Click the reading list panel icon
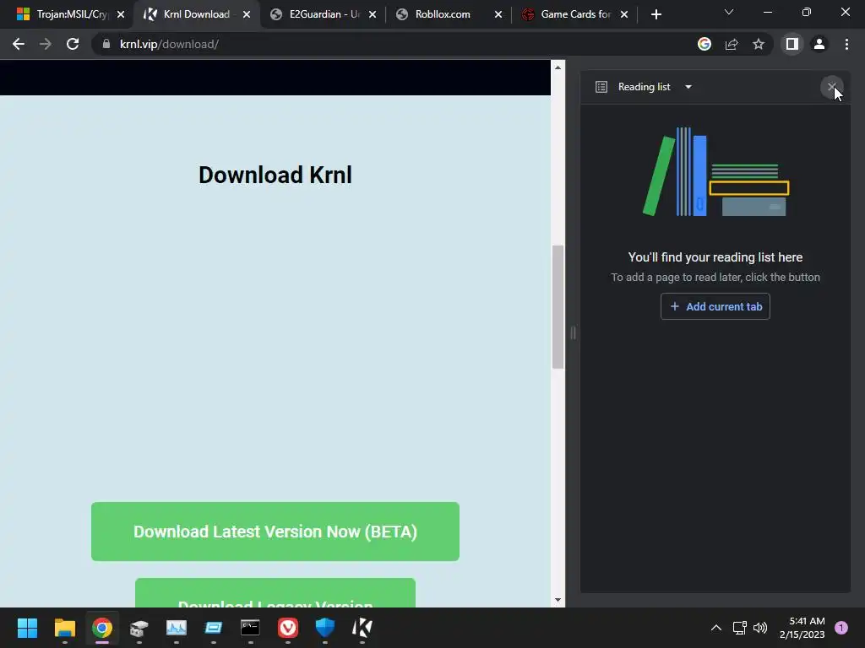865x648 pixels. (x=601, y=87)
